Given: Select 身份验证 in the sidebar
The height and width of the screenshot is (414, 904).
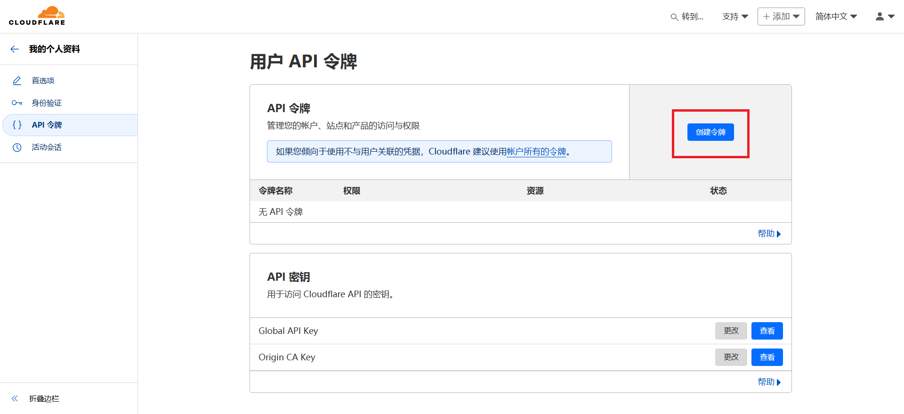Looking at the screenshot, I should click(47, 103).
